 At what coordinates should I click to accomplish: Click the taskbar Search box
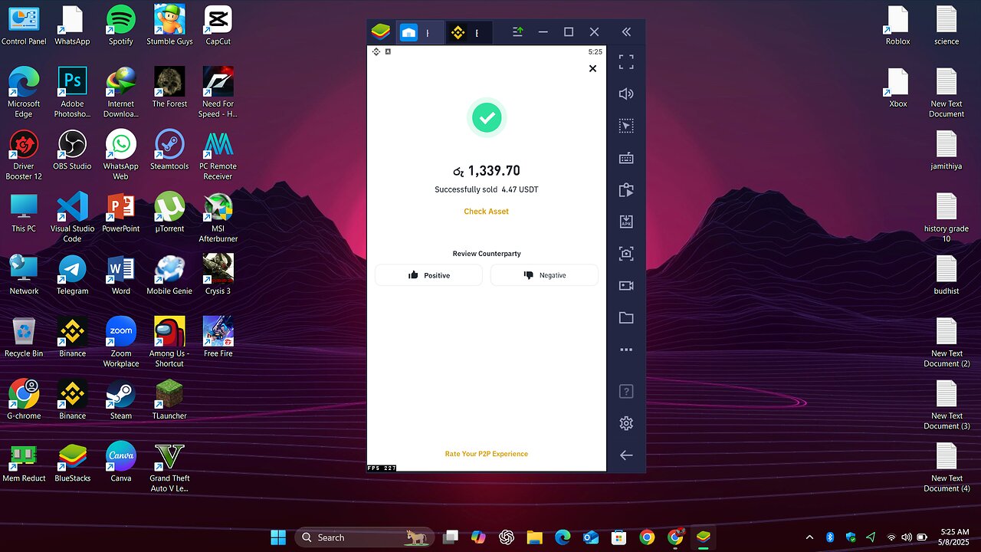click(364, 537)
